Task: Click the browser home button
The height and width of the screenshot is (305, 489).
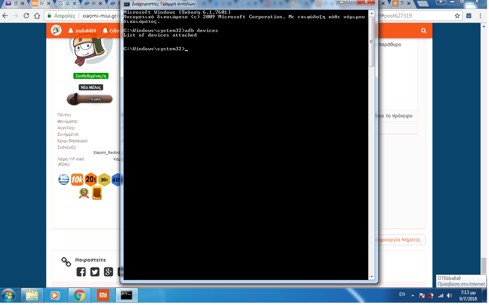Action: [37, 16]
